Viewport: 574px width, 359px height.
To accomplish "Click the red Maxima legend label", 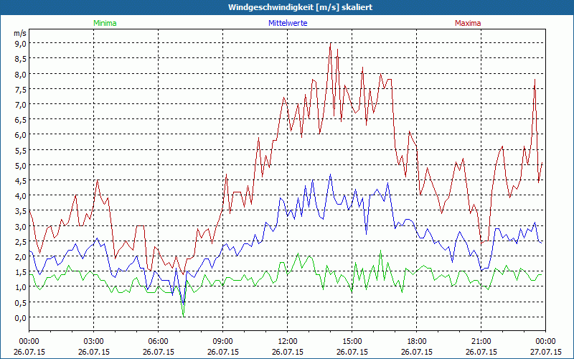I will click(468, 23).
